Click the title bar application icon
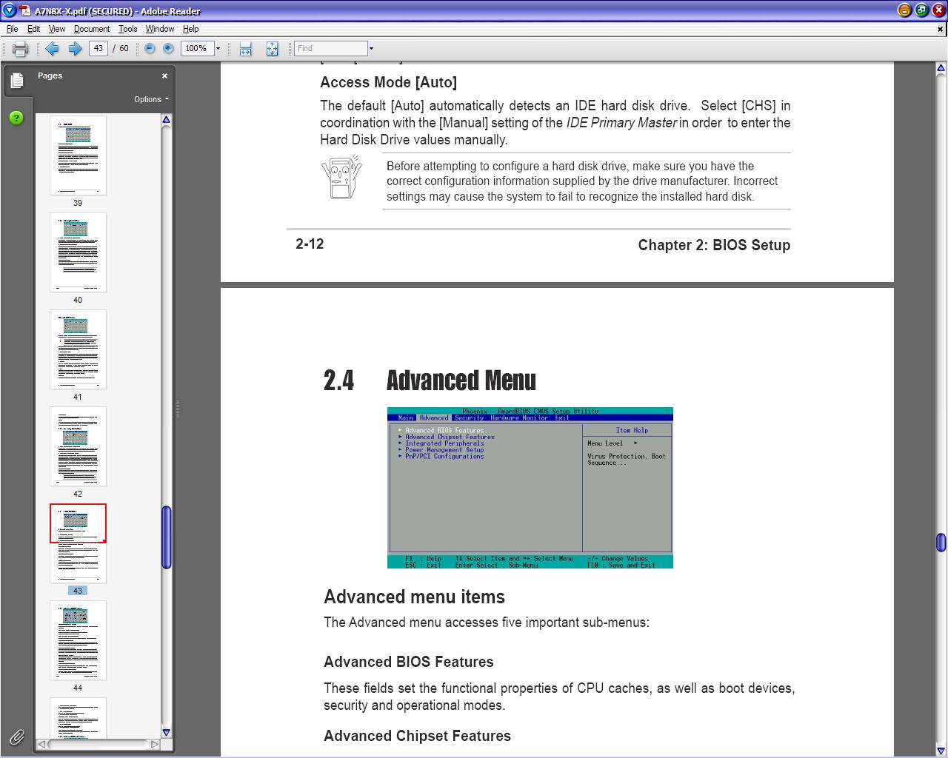This screenshot has width=948, height=758. coord(9,10)
